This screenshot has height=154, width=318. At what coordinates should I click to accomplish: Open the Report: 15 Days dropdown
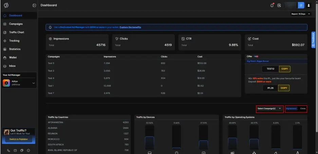point(300,14)
